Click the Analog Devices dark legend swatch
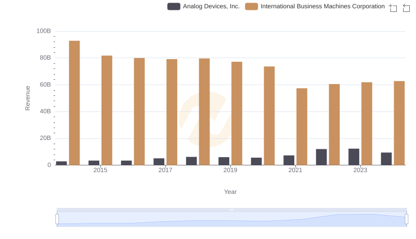Viewport: 416px width, 239px height. tap(174, 6)
